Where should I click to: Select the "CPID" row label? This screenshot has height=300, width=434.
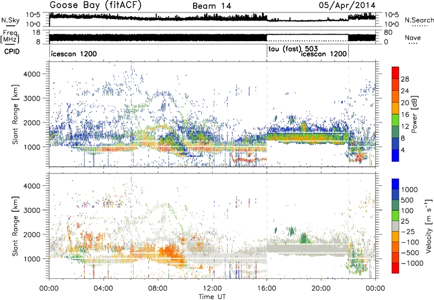tap(12, 51)
